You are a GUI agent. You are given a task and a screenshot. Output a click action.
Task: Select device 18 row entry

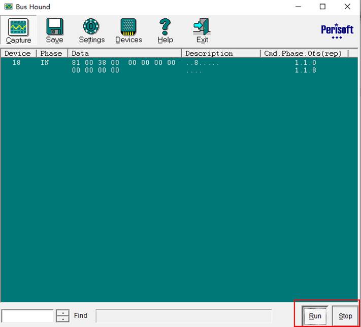coord(17,62)
